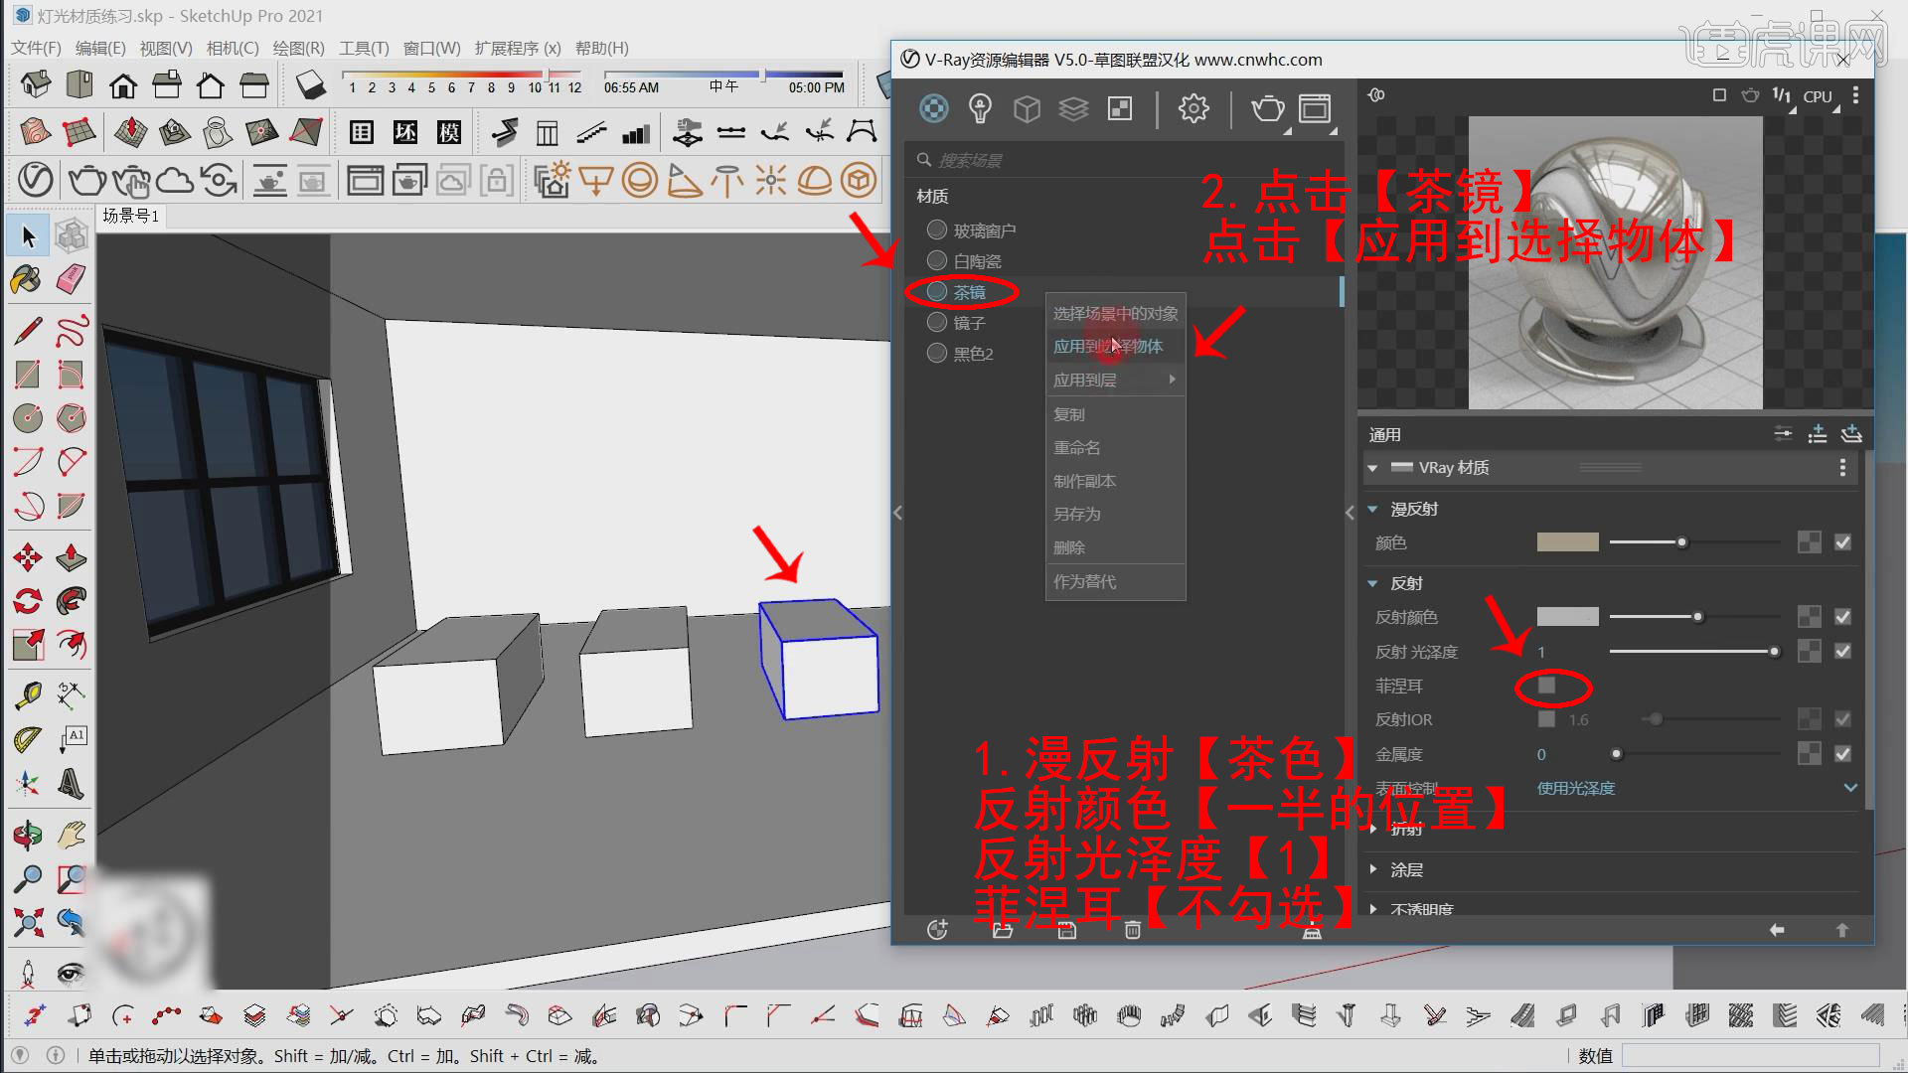
Task: Open V-Ray Settings gear
Action: click(x=1193, y=108)
